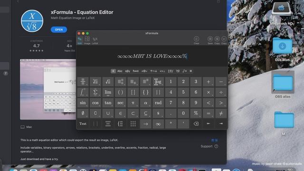Switch to Edit mode tab
Viewport: 304px width, 171px height.
[x=80, y=41]
